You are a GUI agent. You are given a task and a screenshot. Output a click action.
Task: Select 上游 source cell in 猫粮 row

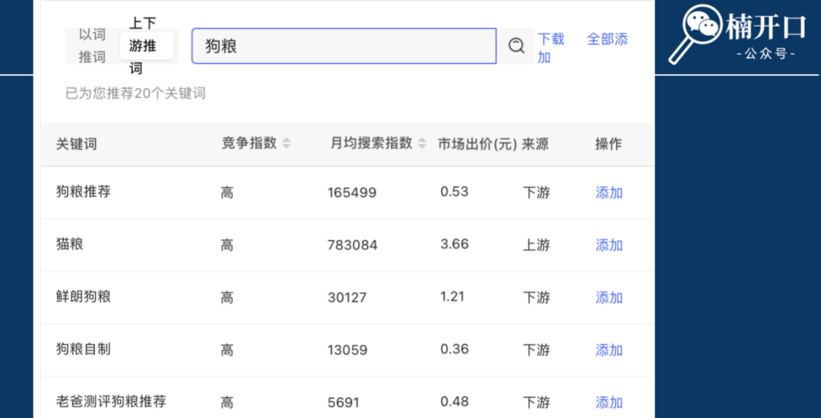[537, 245]
